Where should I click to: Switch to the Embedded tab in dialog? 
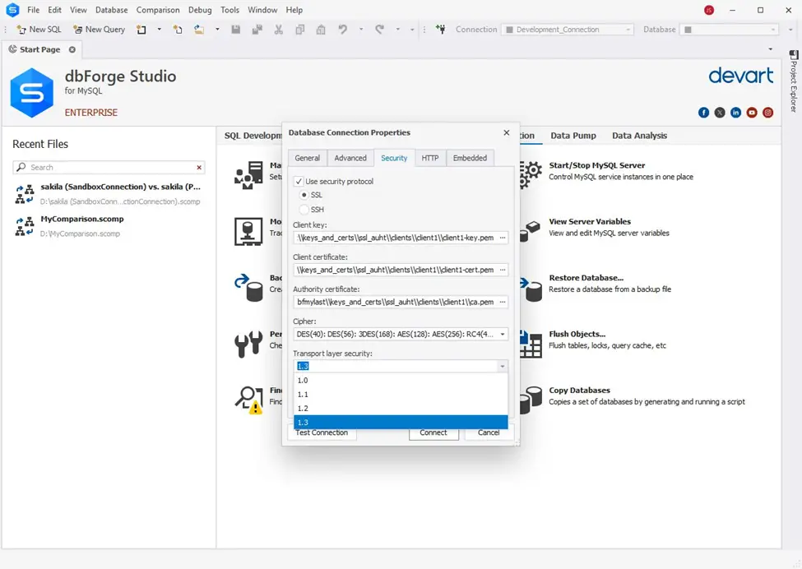click(470, 158)
